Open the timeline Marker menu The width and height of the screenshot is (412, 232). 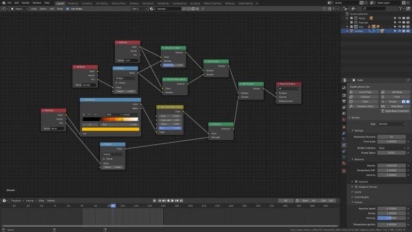point(51,201)
